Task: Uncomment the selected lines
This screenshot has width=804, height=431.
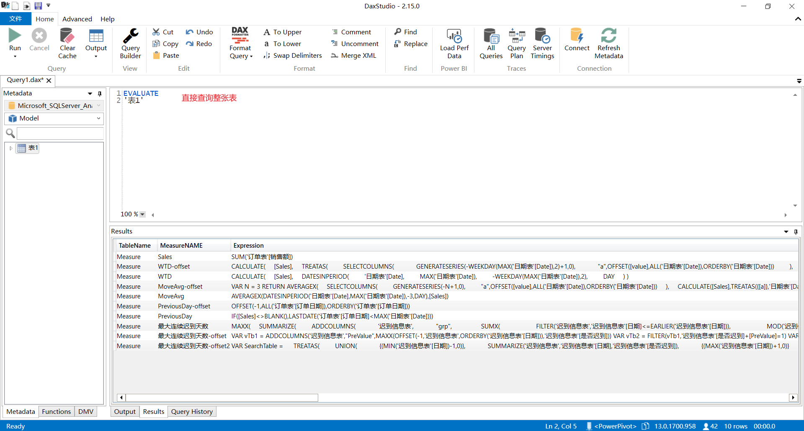Action: pos(355,44)
